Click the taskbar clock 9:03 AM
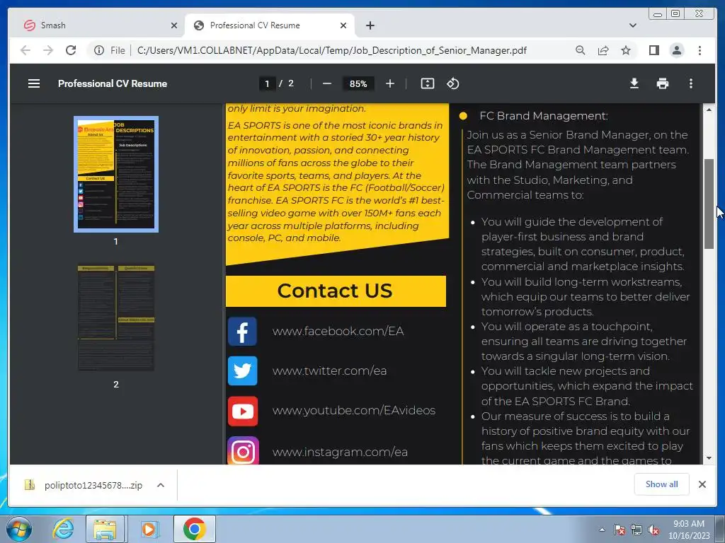Screen dimensions: 725x543 (x=689, y=524)
